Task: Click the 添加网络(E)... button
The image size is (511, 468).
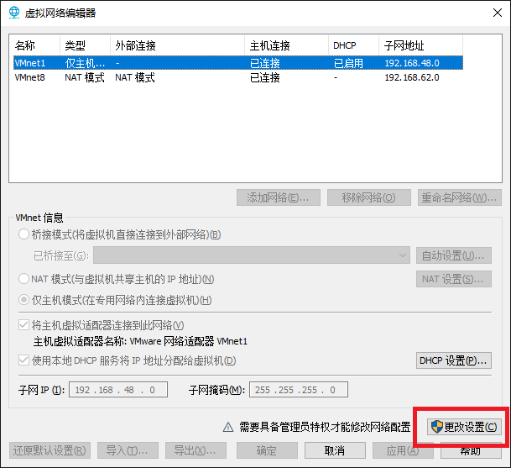Action: pyautogui.click(x=279, y=197)
